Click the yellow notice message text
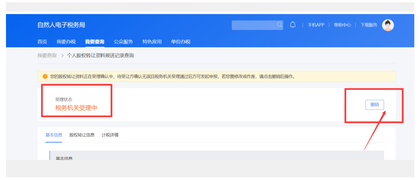 pos(173,76)
